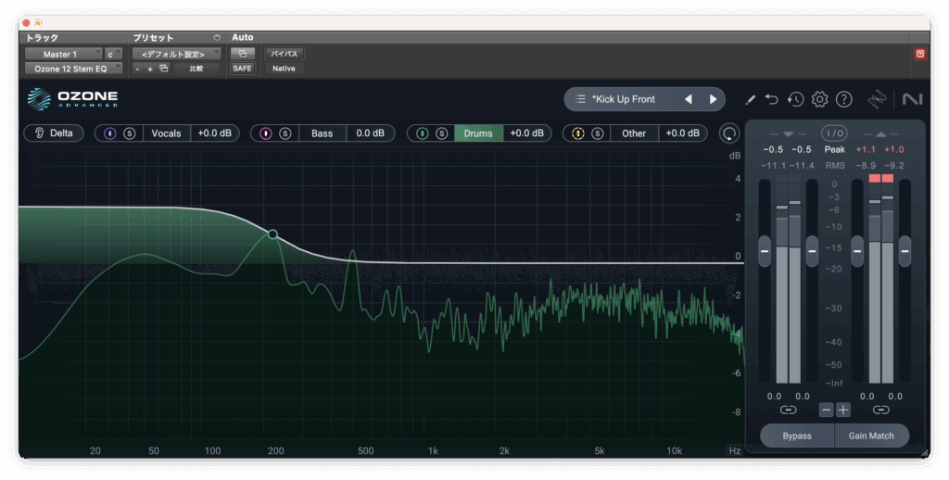Select the Other stem tab
The image size is (949, 480).
tap(634, 133)
